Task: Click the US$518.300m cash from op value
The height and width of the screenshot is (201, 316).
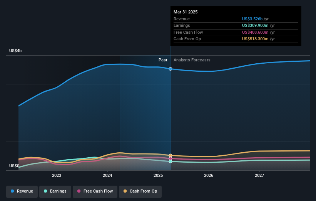Action: coord(255,39)
